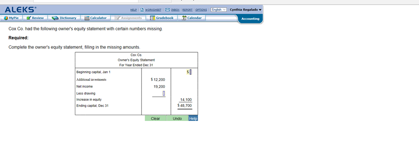This screenshot has height=153, width=419.
Task: Click the Cox Co. table heading
Action: [x=136, y=55]
